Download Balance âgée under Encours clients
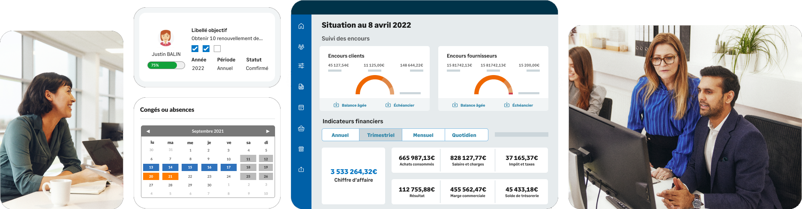 coord(350,105)
